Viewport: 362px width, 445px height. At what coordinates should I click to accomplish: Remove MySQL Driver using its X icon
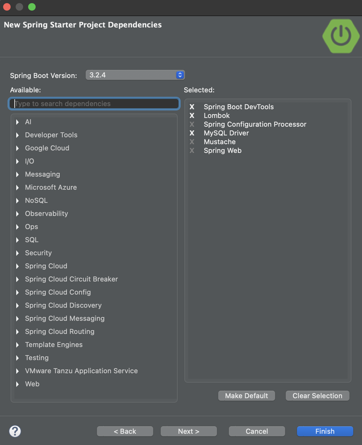point(192,133)
